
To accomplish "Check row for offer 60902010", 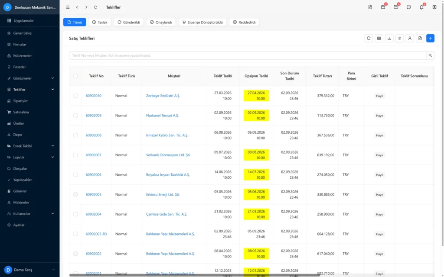I will [75, 96].
